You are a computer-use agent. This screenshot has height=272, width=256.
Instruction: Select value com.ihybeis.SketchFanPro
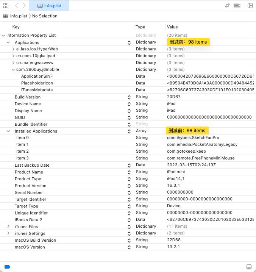tap(193, 138)
